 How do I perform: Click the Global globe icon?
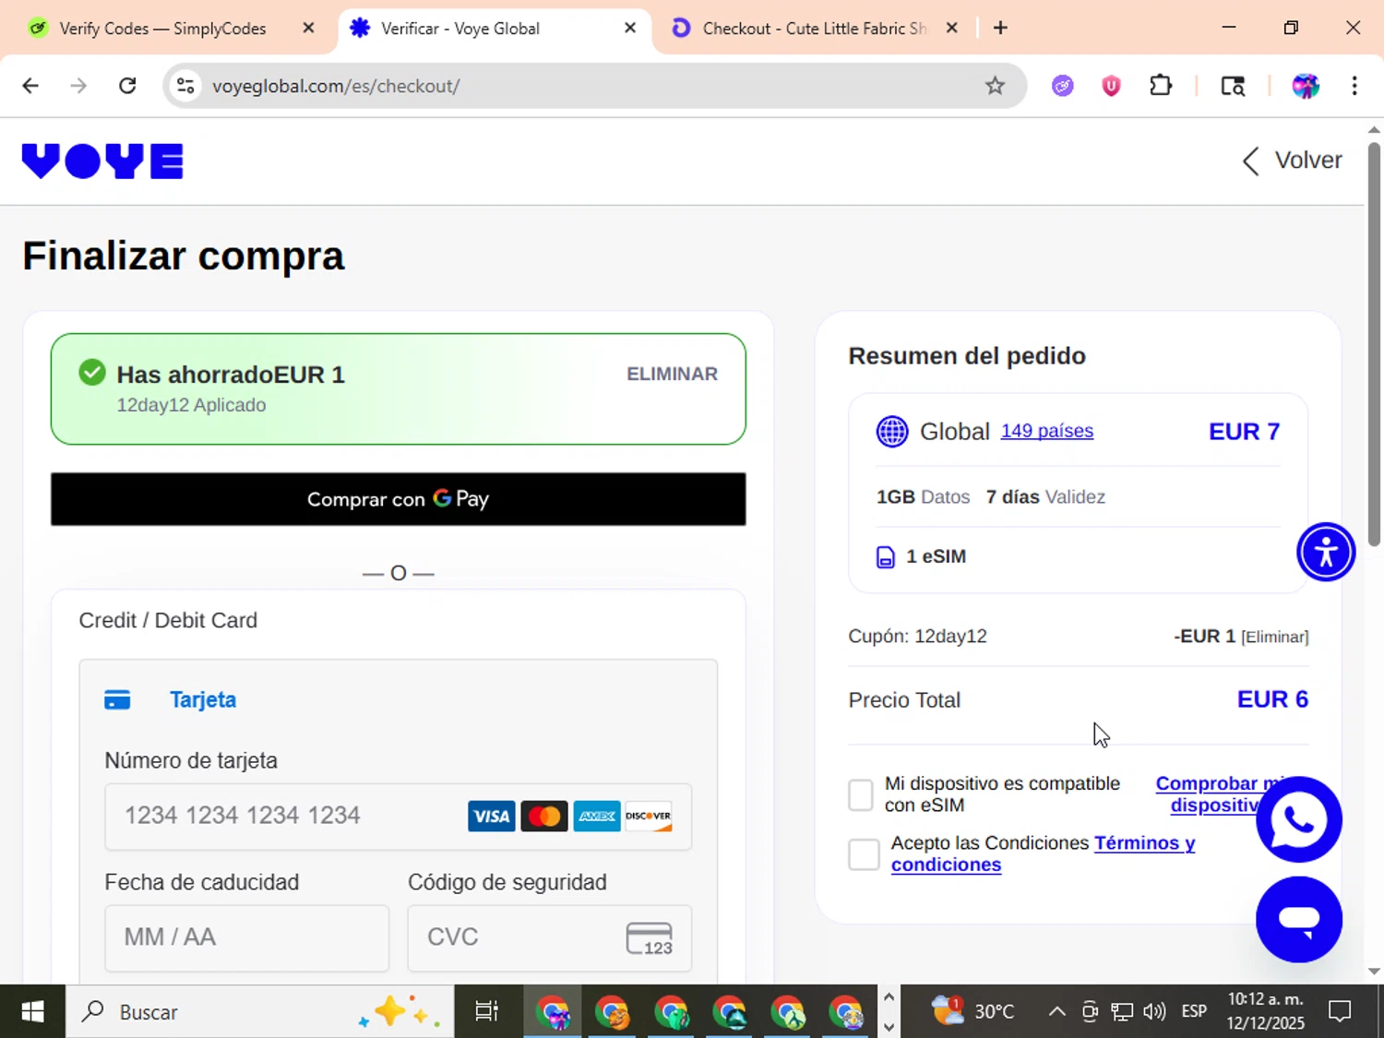coord(892,431)
